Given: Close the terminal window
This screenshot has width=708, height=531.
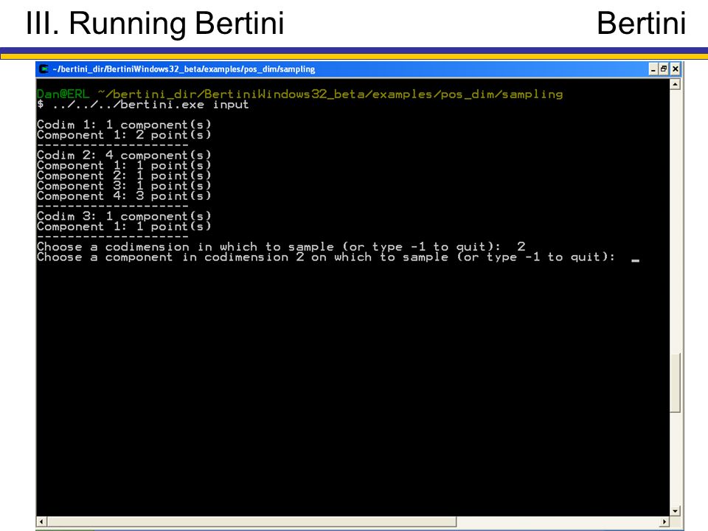Looking at the screenshot, I should point(675,69).
